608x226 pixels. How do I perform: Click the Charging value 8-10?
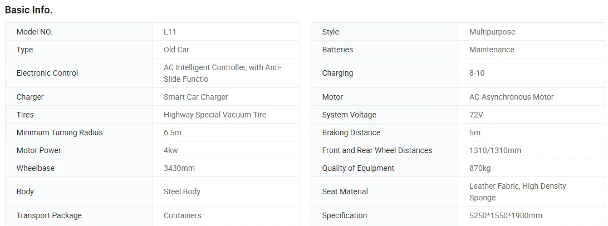tap(477, 73)
